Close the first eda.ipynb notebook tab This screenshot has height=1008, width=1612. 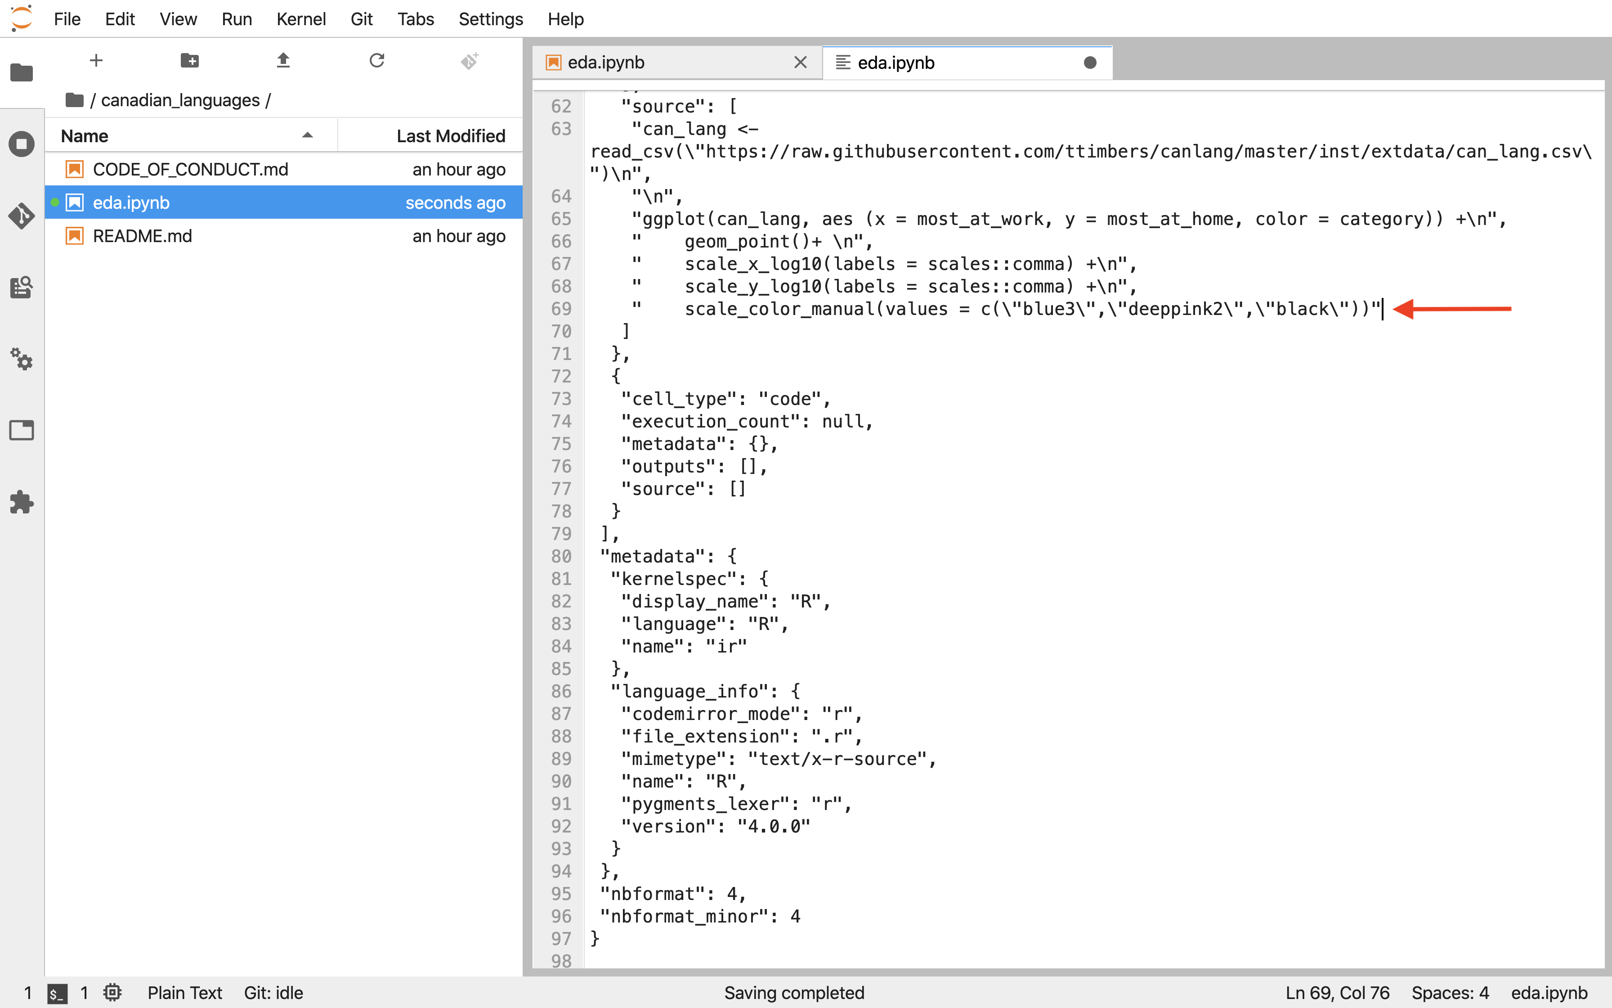coord(801,63)
